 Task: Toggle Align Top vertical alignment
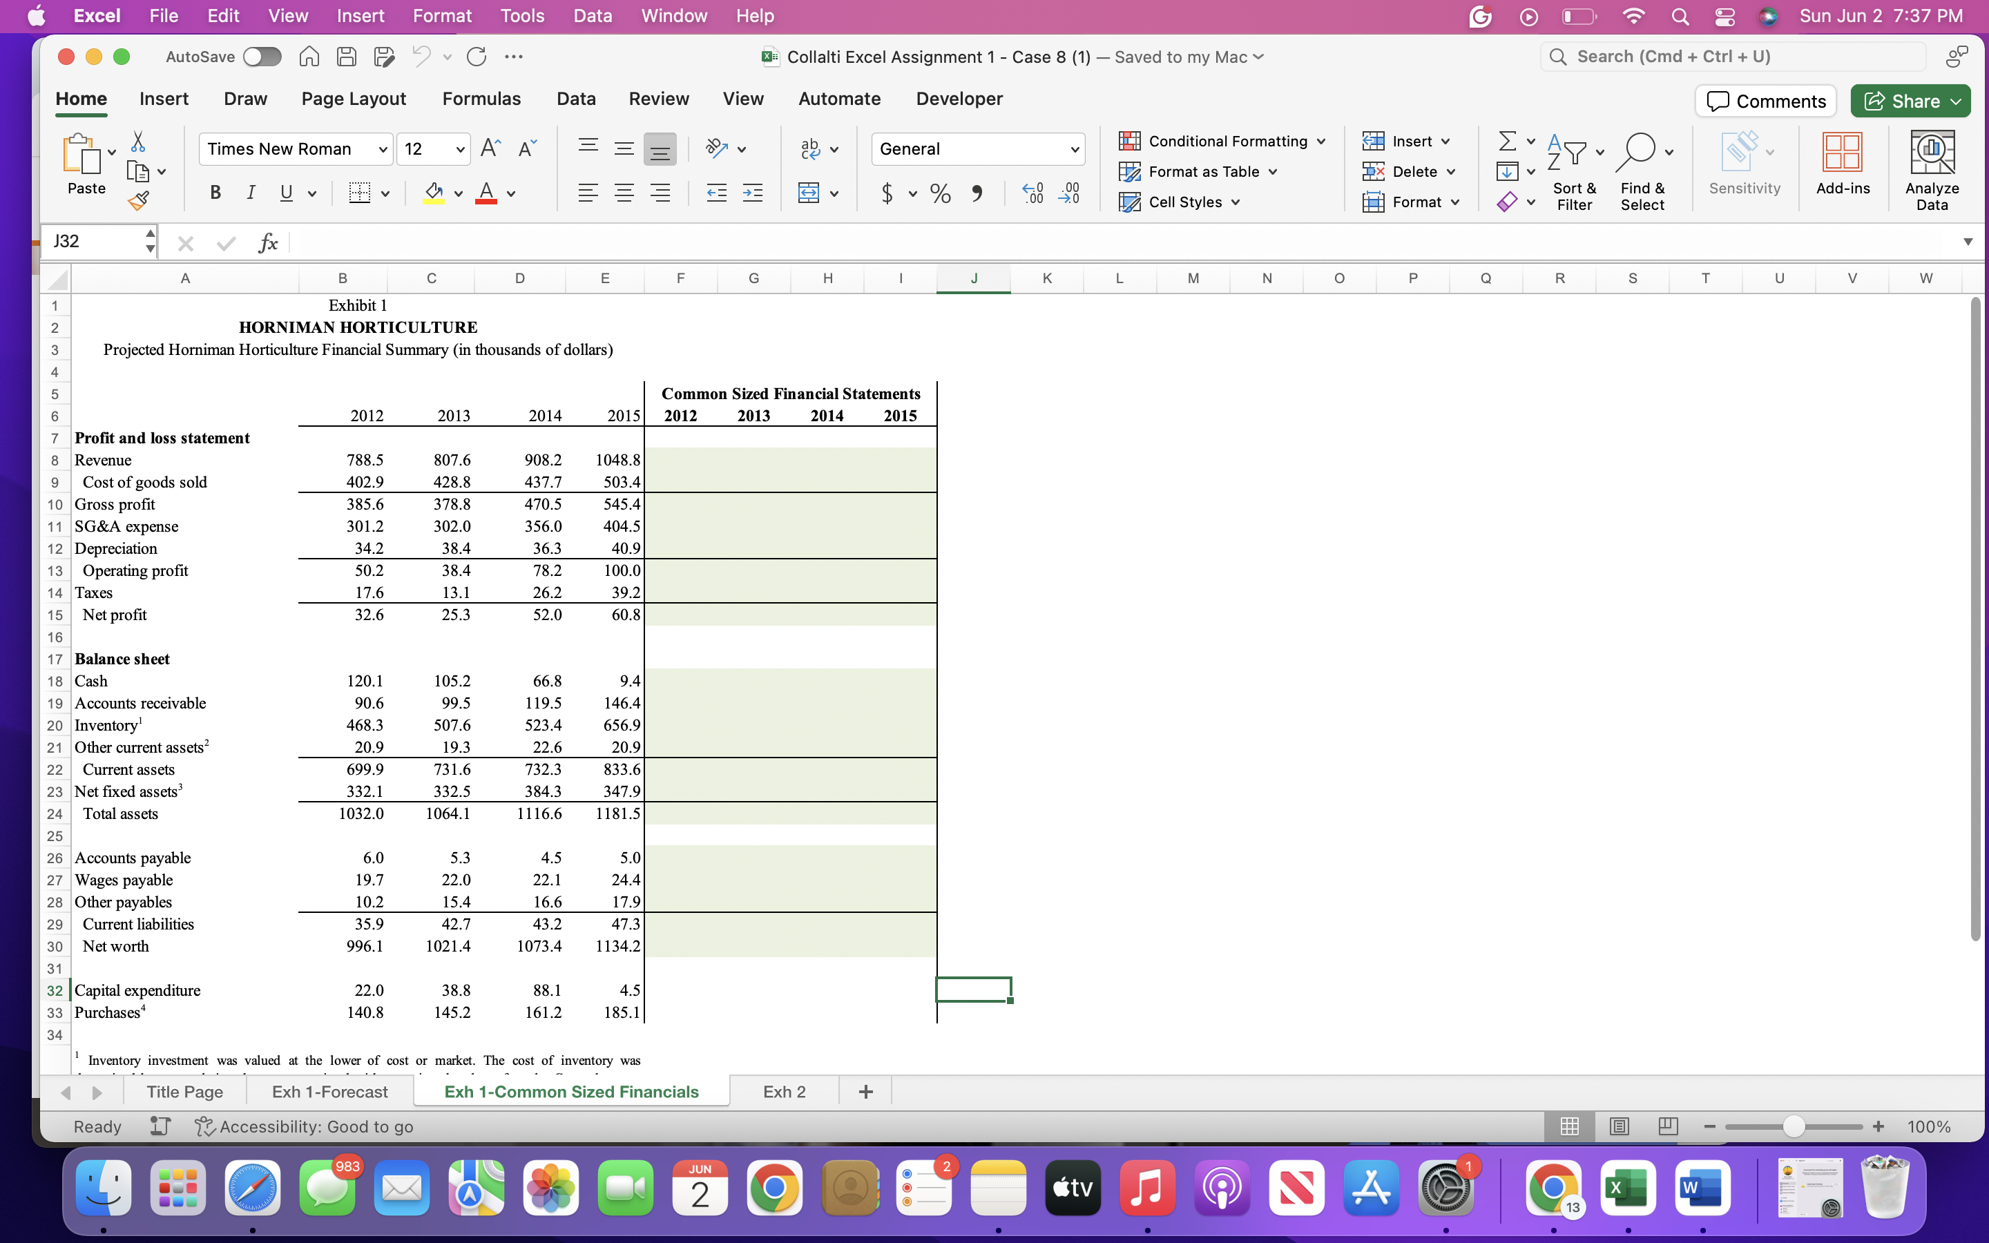pos(588,148)
